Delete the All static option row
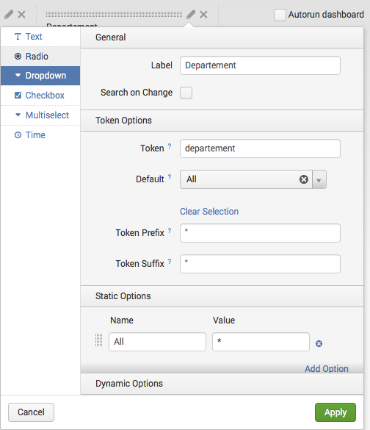Viewport: 370px width, 430px height. [x=319, y=343]
